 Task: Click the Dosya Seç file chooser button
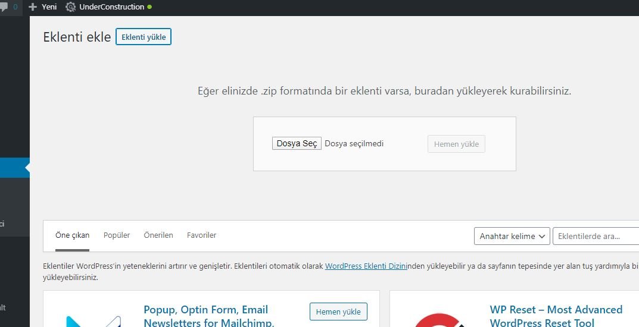click(297, 143)
